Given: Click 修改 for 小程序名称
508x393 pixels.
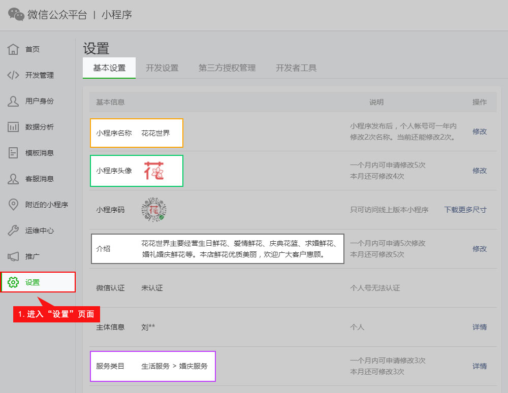Looking at the screenshot, I should (480, 132).
